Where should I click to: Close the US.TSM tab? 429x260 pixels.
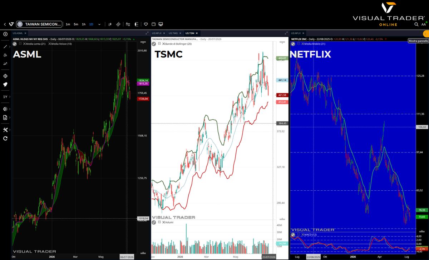click(x=197, y=33)
